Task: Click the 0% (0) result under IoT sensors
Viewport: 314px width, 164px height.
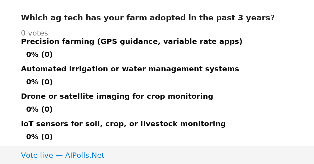Action: click(x=40, y=137)
